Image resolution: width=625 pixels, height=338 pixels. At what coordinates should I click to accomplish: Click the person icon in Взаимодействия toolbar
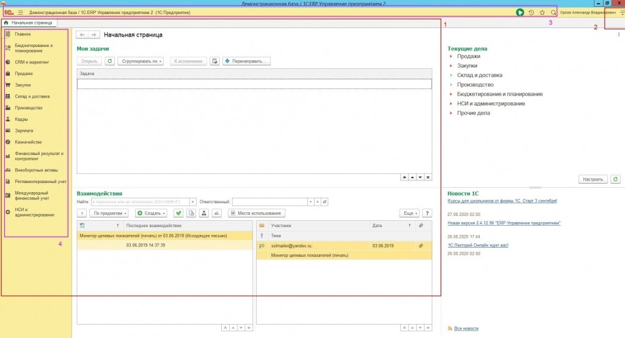click(204, 214)
